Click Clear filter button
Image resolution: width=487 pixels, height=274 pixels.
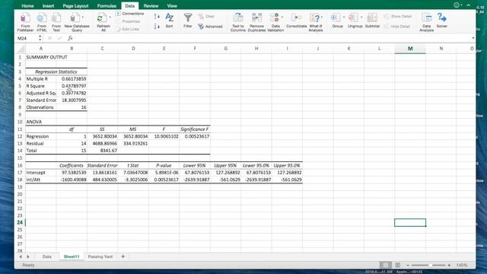point(206,16)
